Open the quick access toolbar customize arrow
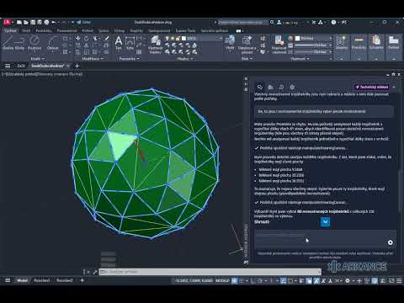 tap(72, 22)
